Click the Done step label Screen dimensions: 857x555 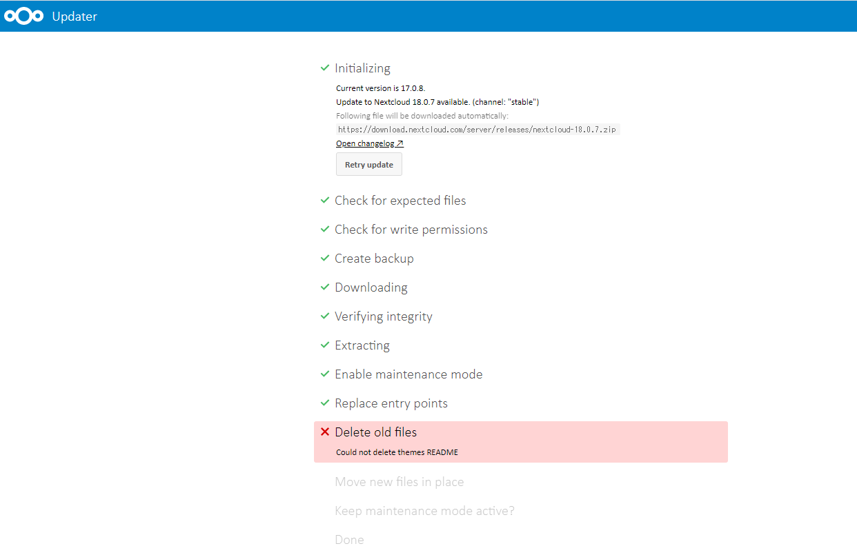click(x=349, y=540)
